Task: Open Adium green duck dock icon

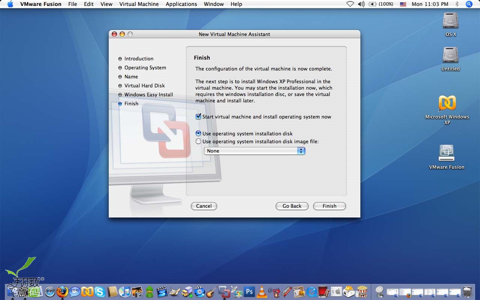Action: tap(149, 291)
